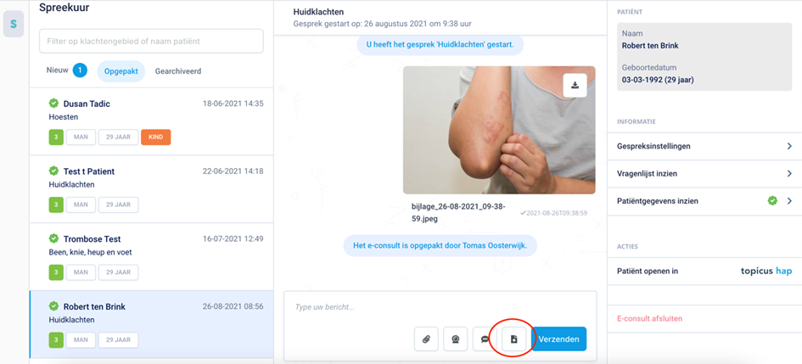Click the green check next to Dusan Tadic
This screenshot has width=802, height=364.
pos(53,104)
